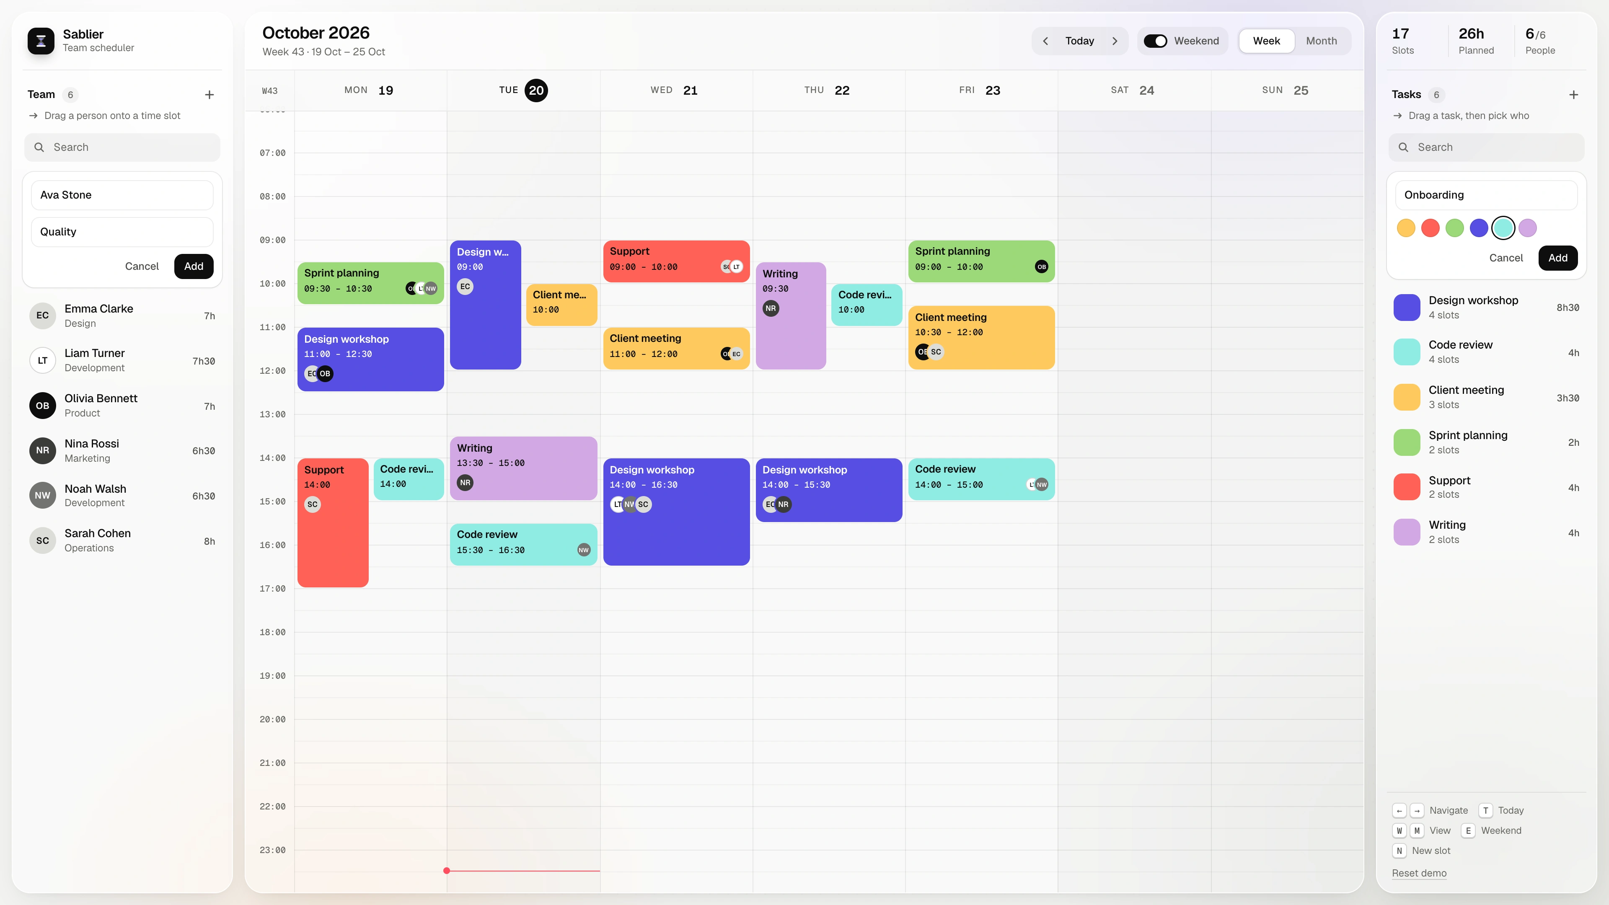
Task: Click the Sprint planning task color icon
Action: (1407, 442)
